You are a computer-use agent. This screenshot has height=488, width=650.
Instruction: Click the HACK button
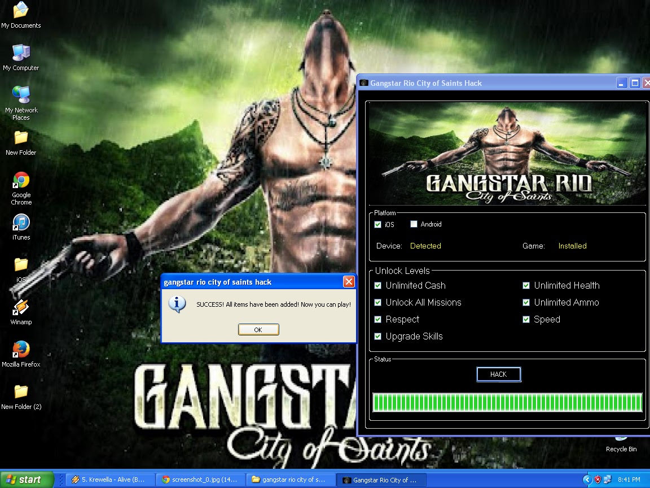point(499,374)
